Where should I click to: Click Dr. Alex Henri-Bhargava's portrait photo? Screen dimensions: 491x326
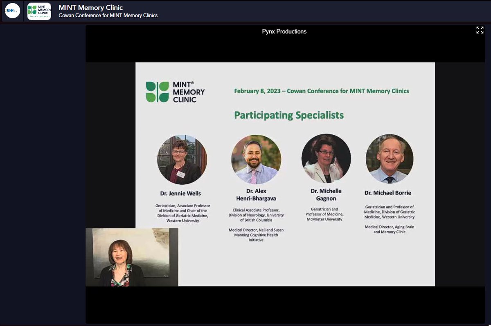pyautogui.click(x=257, y=159)
